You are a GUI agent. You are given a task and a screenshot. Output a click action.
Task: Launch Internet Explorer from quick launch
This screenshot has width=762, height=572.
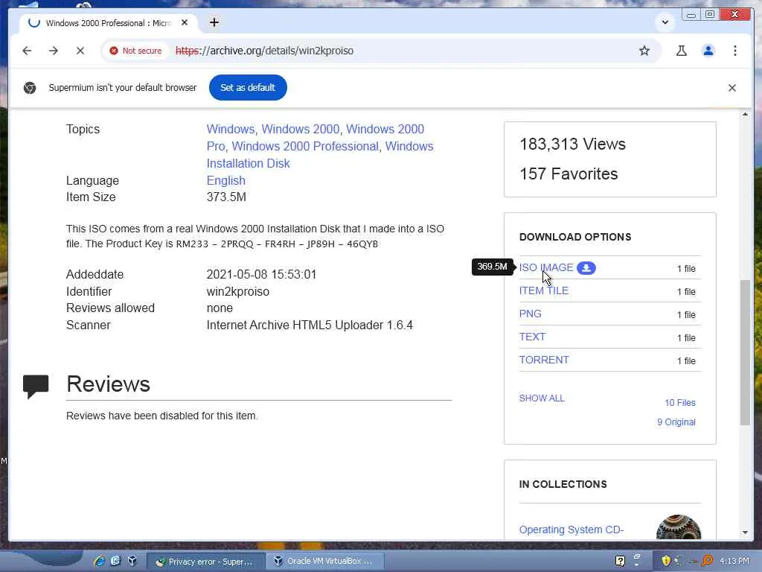(x=99, y=561)
